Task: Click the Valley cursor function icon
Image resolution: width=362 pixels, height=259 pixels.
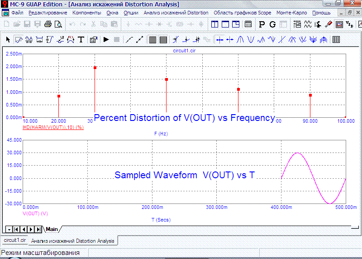Action: click(x=251, y=40)
